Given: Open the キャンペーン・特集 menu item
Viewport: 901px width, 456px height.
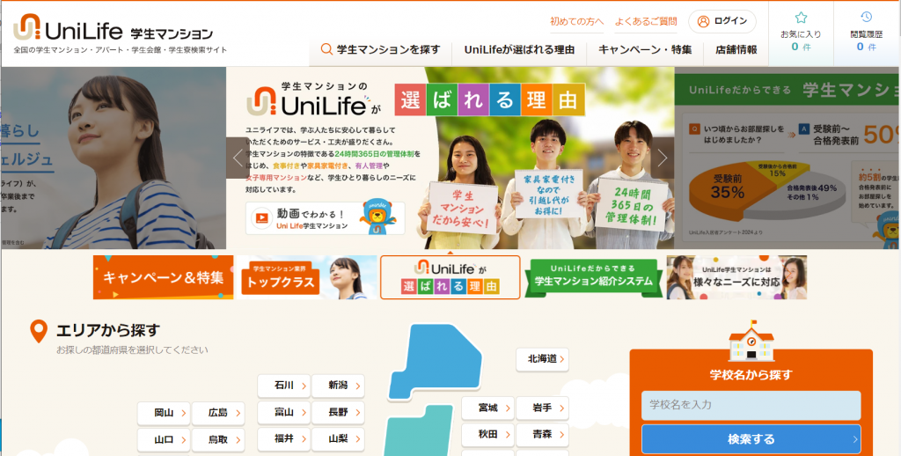Looking at the screenshot, I should (x=645, y=49).
